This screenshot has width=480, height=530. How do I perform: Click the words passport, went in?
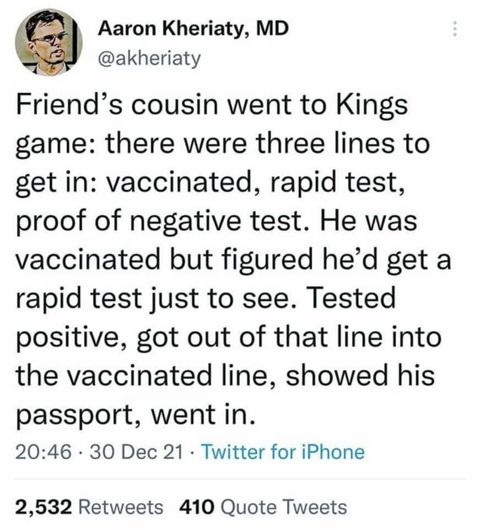(x=135, y=415)
